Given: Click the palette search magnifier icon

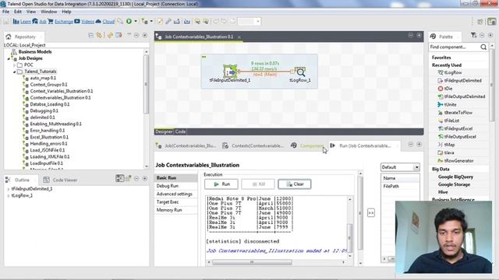Looking at the screenshot, I should coord(483,47).
